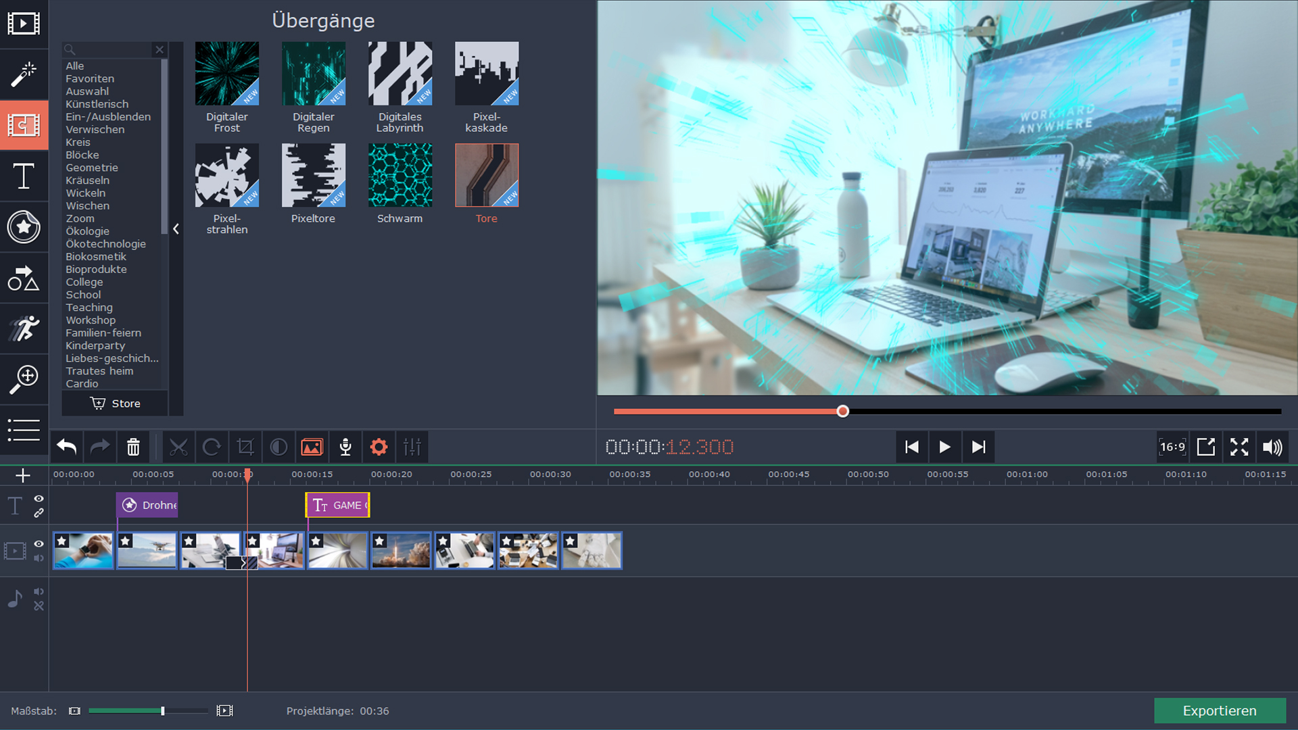The image size is (1298, 730).
Task: Select the Favoriten category
Action: point(90,78)
